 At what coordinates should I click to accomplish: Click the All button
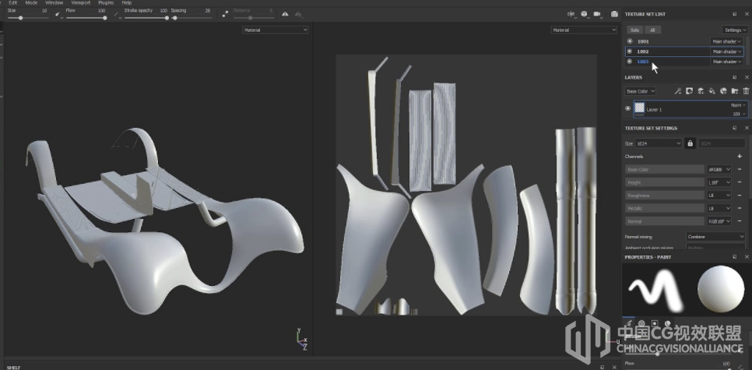pos(652,30)
